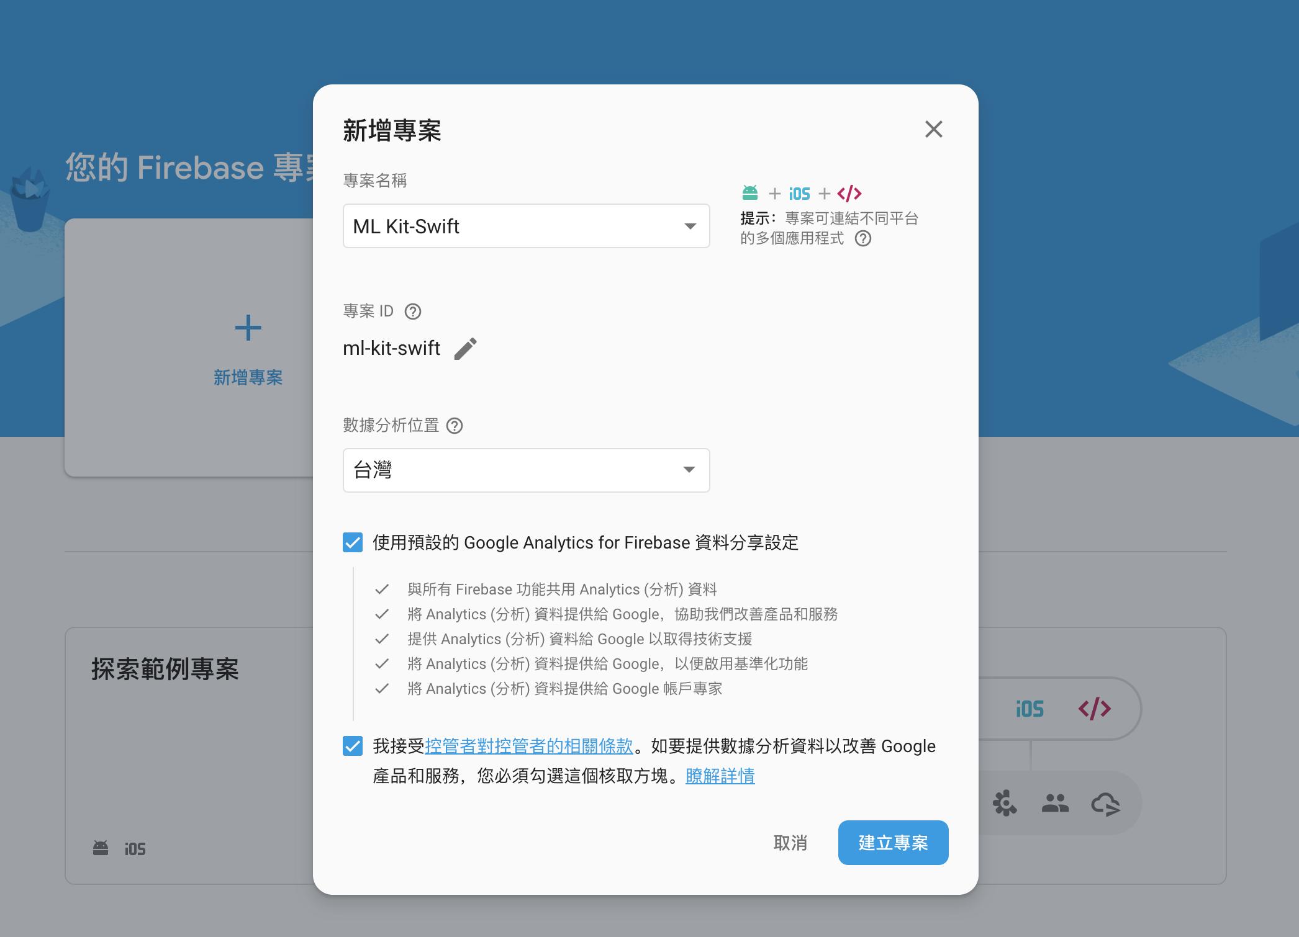This screenshot has width=1299, height=937.
Task: Click the 以取得技術支援 sharing line
Action: (x=579, y=639)
